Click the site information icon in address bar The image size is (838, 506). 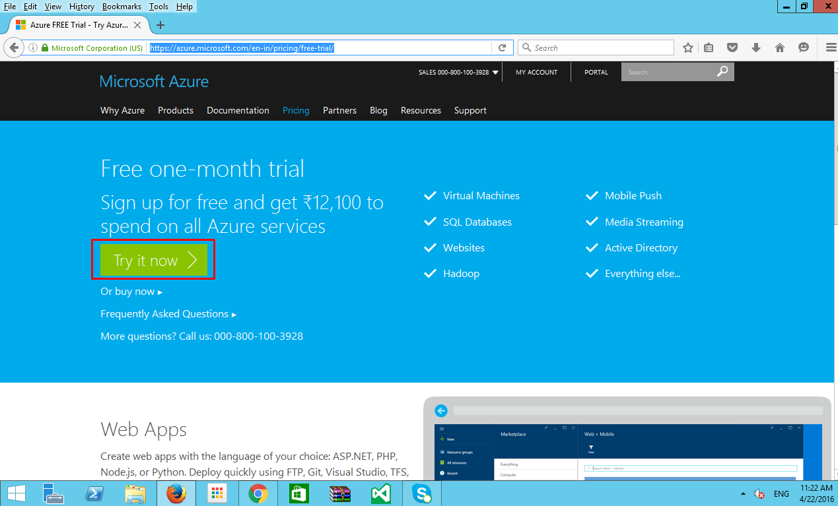point(33,47)
